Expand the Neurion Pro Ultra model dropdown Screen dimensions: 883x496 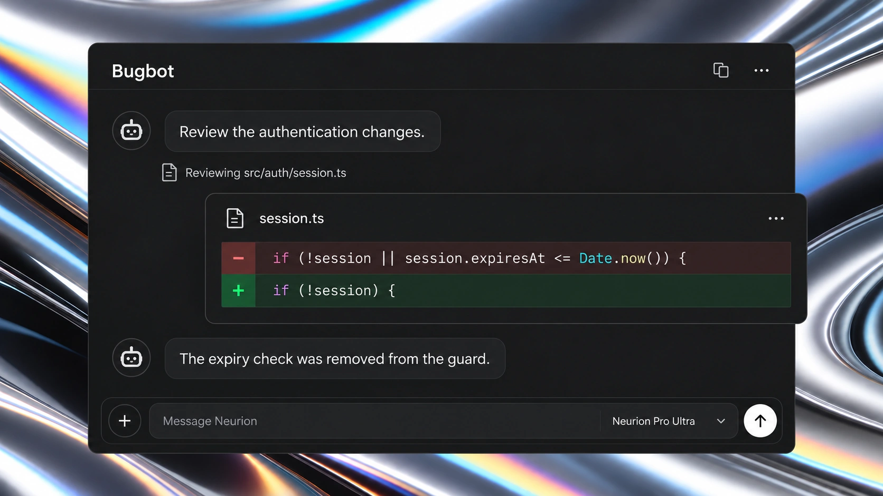pyautogui.click(x=669, y=421)
